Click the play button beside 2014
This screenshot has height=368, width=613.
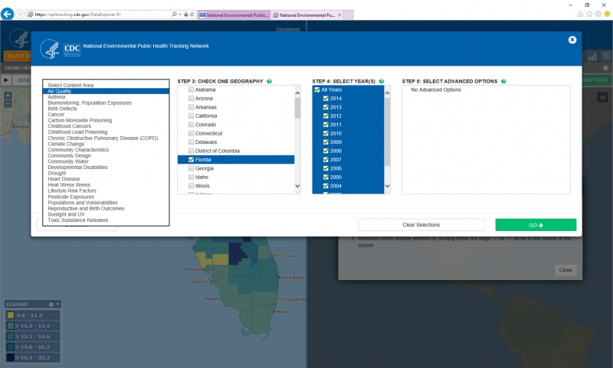pyautogui.click(x=6, y=80)
